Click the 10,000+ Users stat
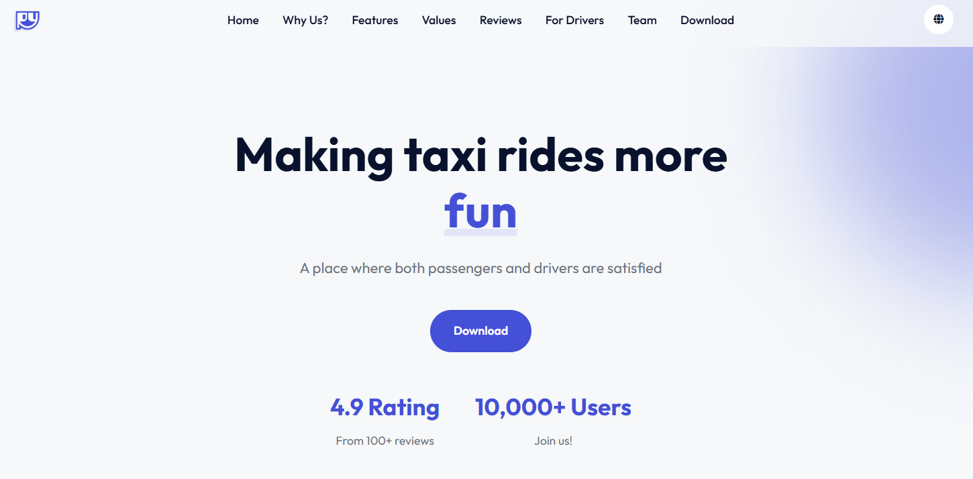 pyautogui.click(x=553, y=407)
